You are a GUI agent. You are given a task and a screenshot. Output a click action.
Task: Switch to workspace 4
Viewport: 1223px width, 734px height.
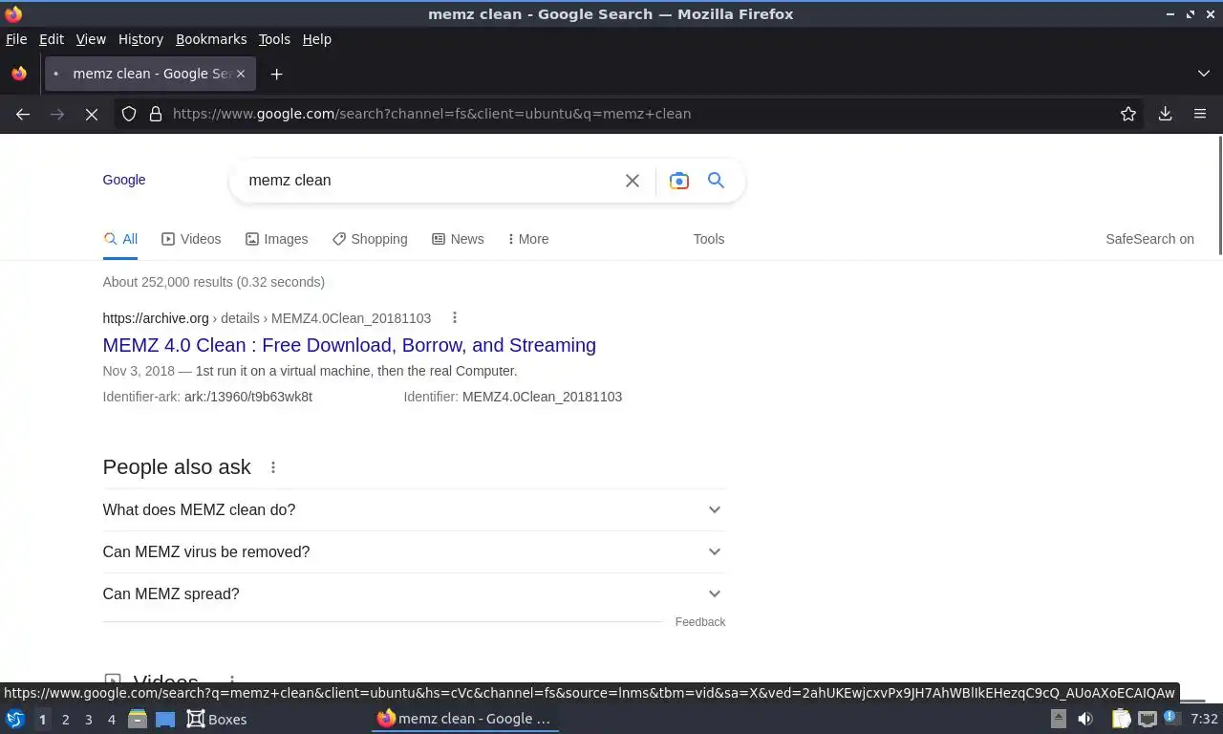(111, 720)
